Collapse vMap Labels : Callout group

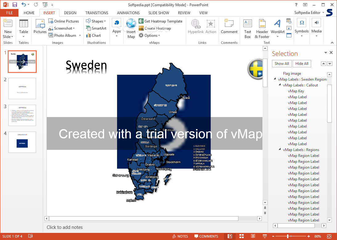pos(280,85)
